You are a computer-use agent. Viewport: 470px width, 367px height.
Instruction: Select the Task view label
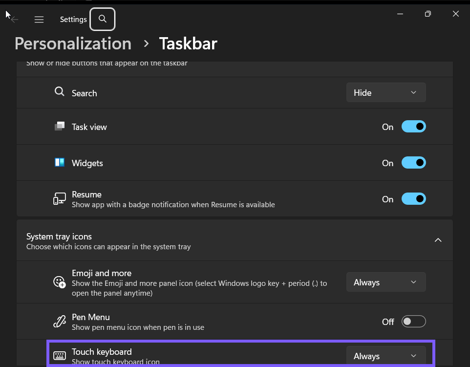[x=89, y=127]
